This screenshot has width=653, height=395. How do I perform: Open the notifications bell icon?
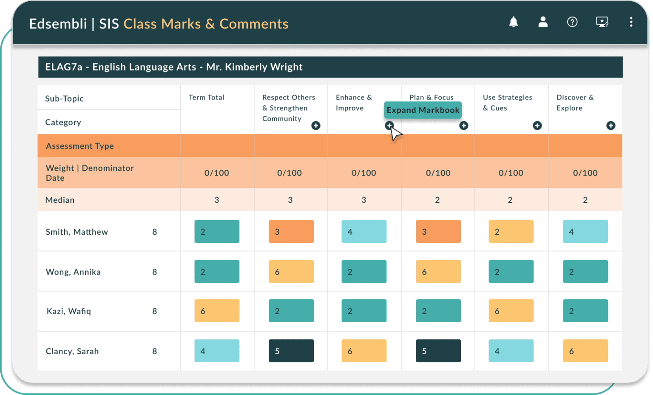point(514,22)
